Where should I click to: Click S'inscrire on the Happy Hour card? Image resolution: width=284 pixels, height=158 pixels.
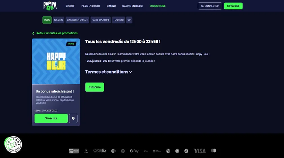click(51, 118)
